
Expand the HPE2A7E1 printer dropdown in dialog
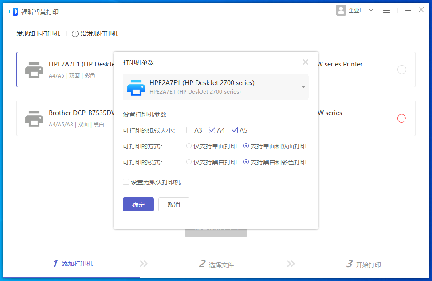(x=302, y=87)
